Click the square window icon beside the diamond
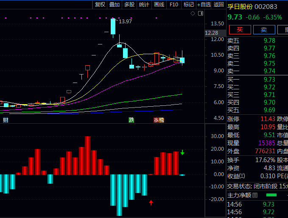This screenshot has height=218, width=288. tap(200, 14)
